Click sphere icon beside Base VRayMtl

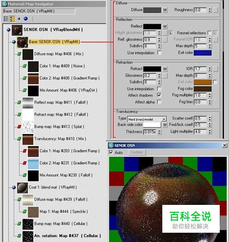click(x=14, y=42)
